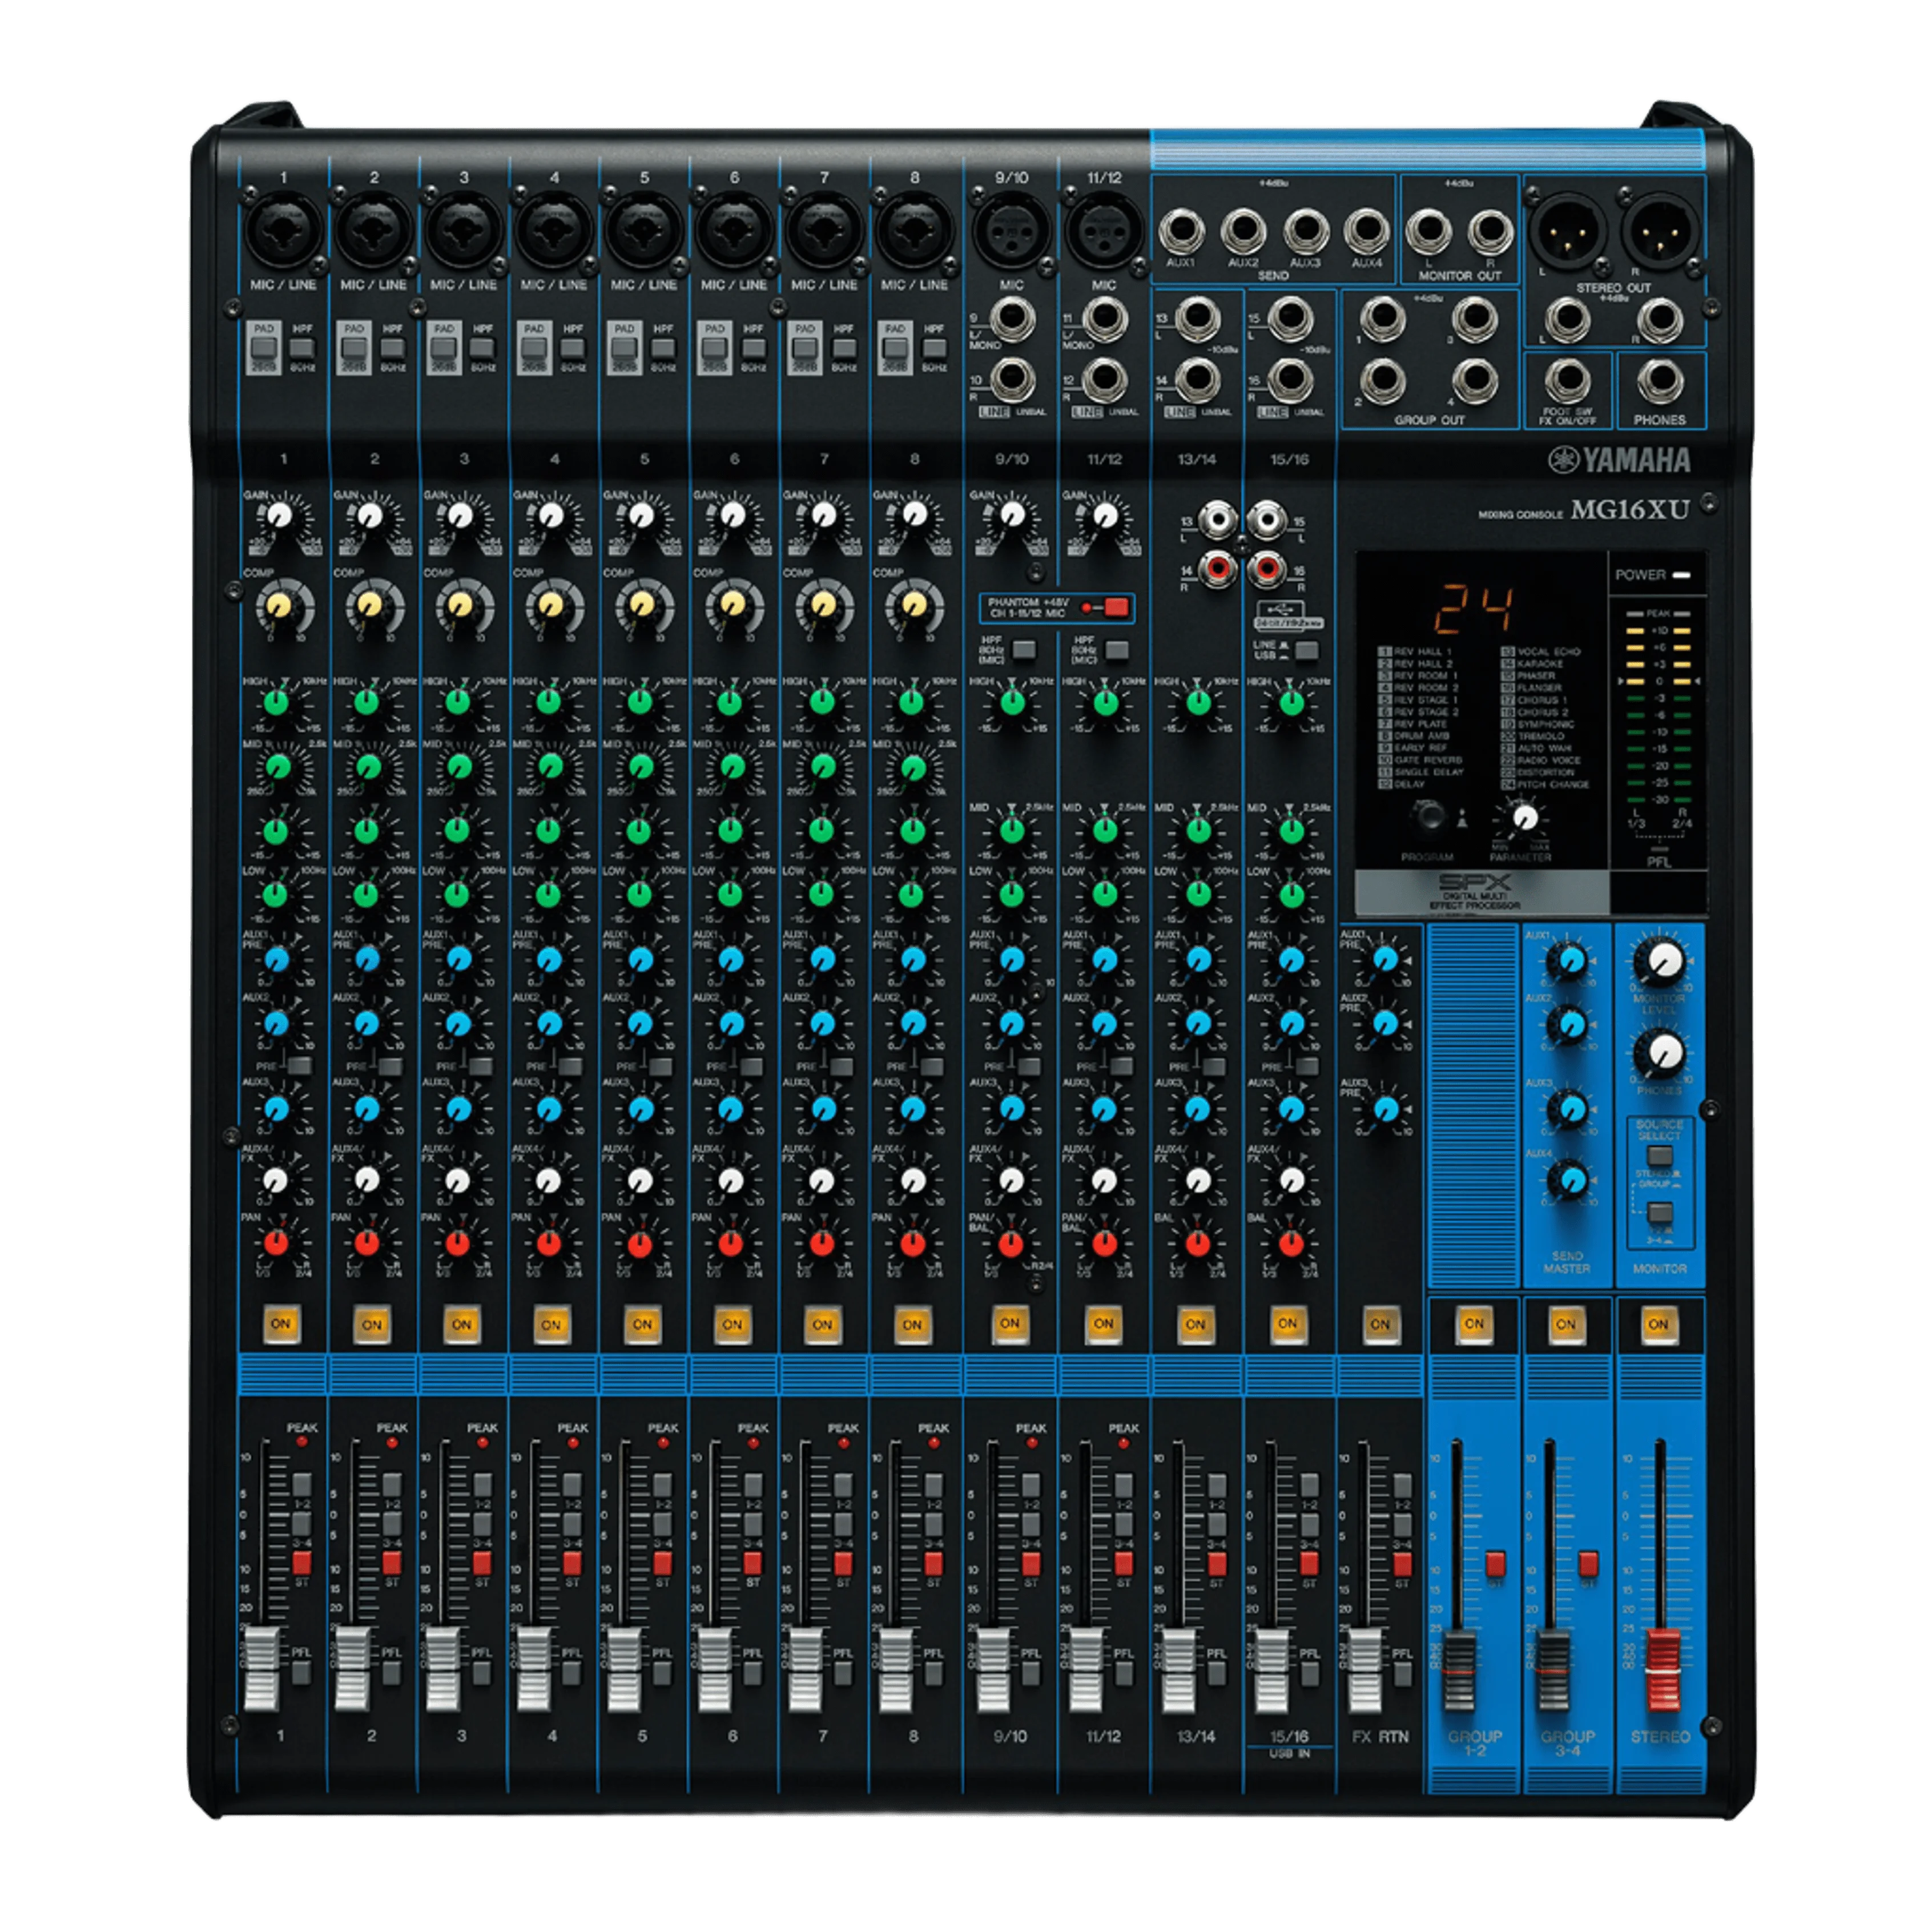Click the channel 1 GAIN knob
Image resolution: width=1932 pixels, height=1932 pixels.
pyautogui.click(x=279, y=516)
